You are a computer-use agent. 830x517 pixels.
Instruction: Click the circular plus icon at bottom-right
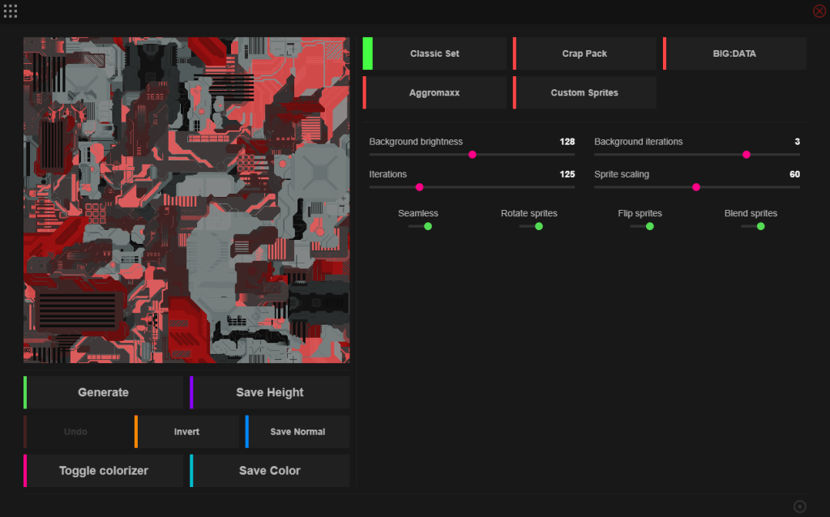pos(799,506)
